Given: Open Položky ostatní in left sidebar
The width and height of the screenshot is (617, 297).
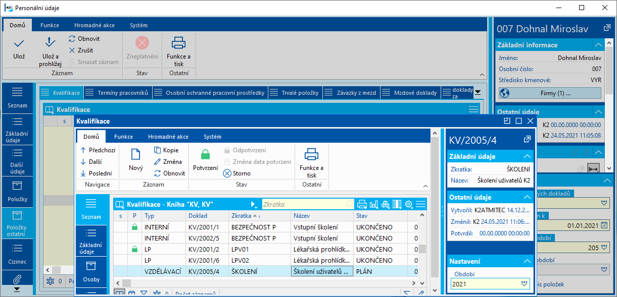Looking at the screenshot, I should point(18,221).
